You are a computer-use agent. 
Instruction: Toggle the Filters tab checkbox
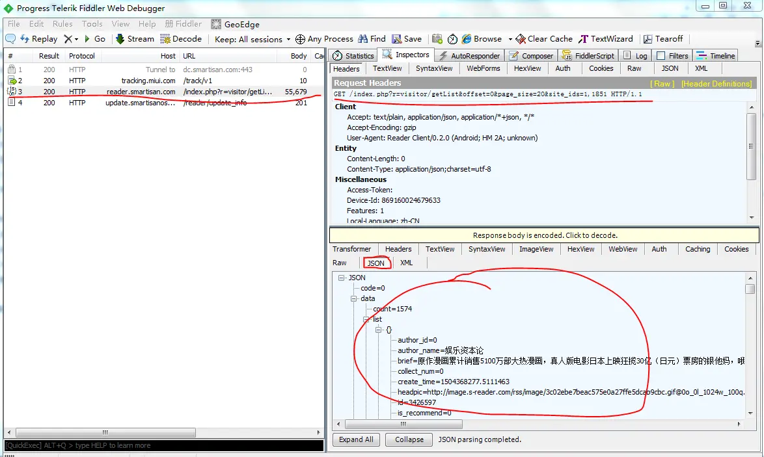pos(661,55)
